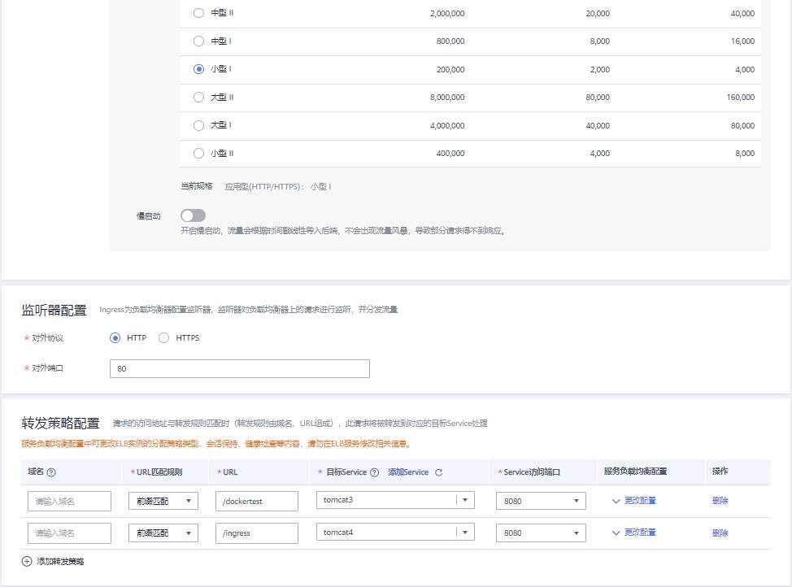Open the tomcat4 target Service dropdown

pyautogui.click(x=395, y=532)
